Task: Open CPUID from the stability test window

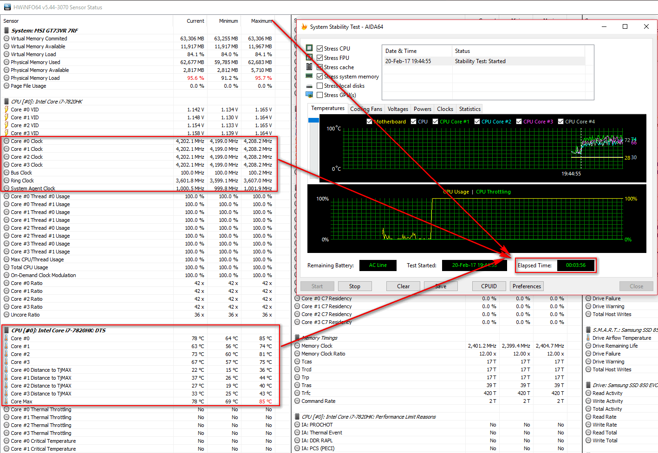Action: click(489, 286)
